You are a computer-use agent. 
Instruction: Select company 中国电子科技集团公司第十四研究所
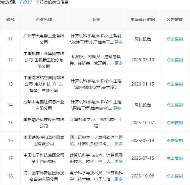[44, 158]
